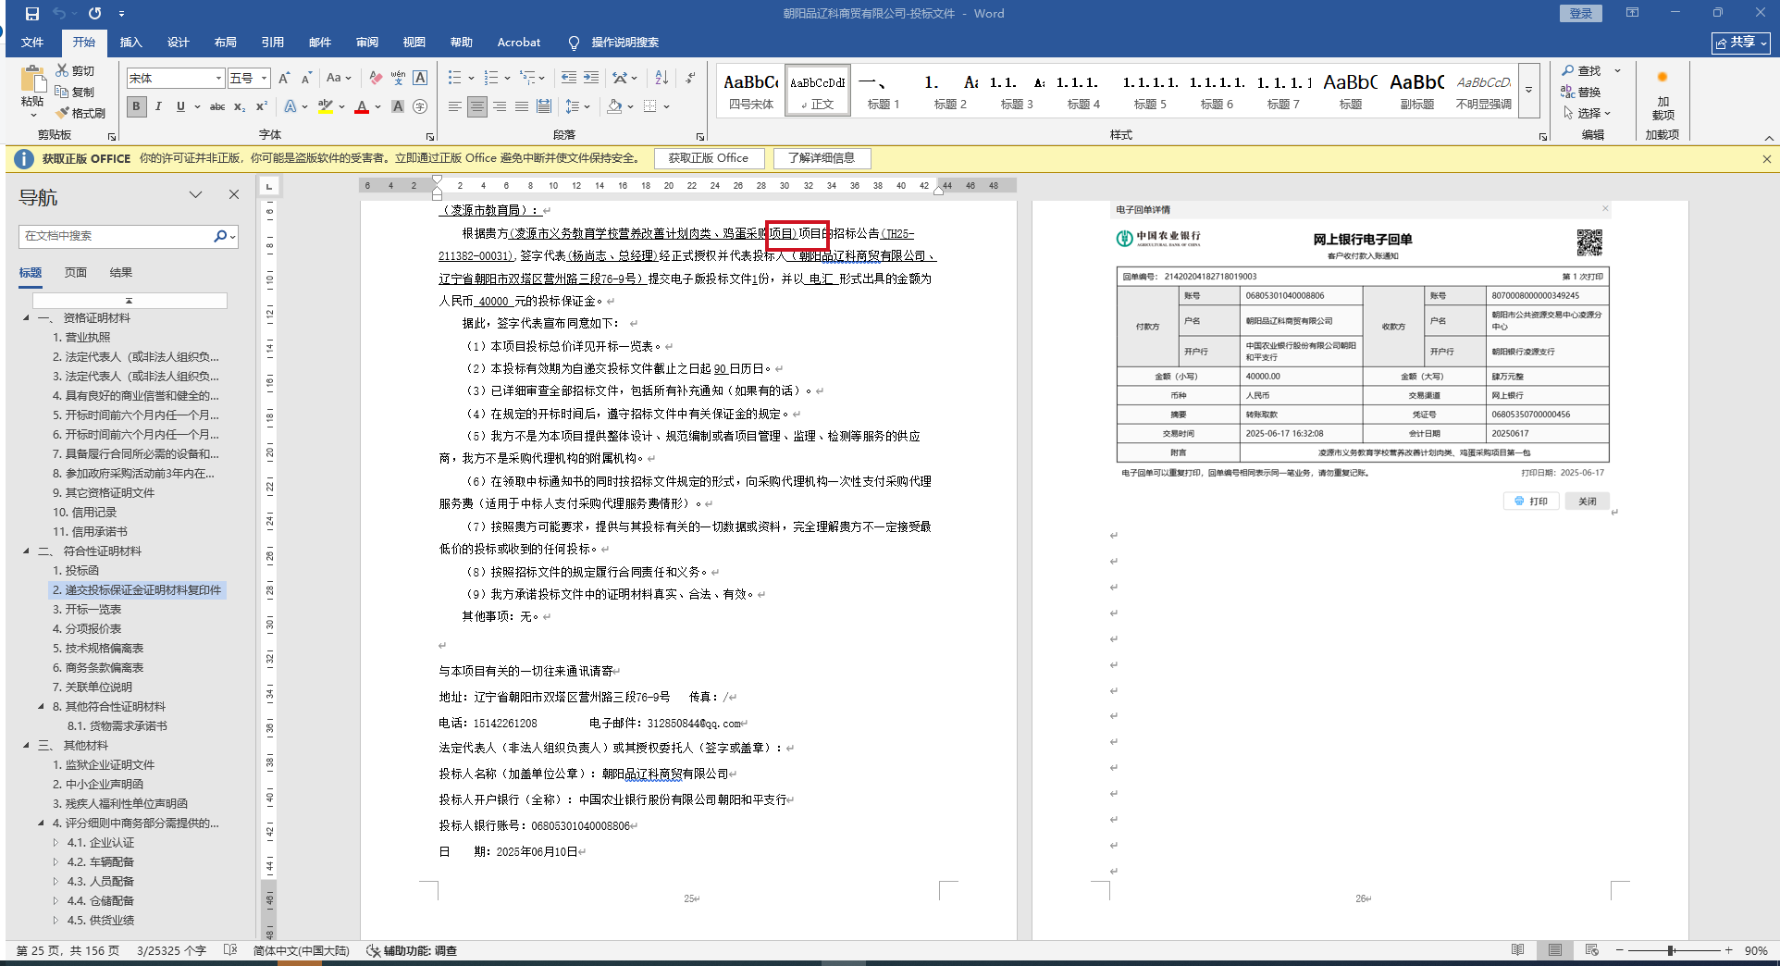Apply the red font color swatch
Image resolution: width=1780 pixels, height=966 pixels.
click(x=362, y=107)
